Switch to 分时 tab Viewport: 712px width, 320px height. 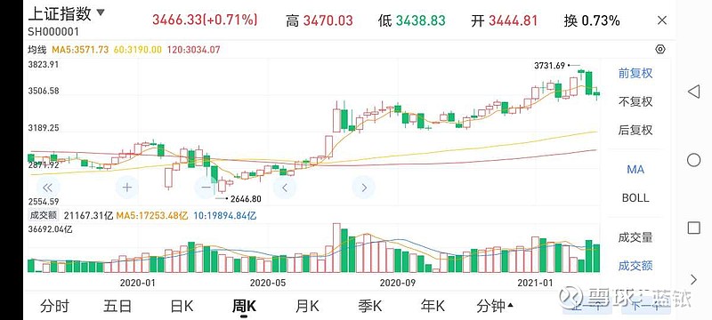[x=54, y=307]
